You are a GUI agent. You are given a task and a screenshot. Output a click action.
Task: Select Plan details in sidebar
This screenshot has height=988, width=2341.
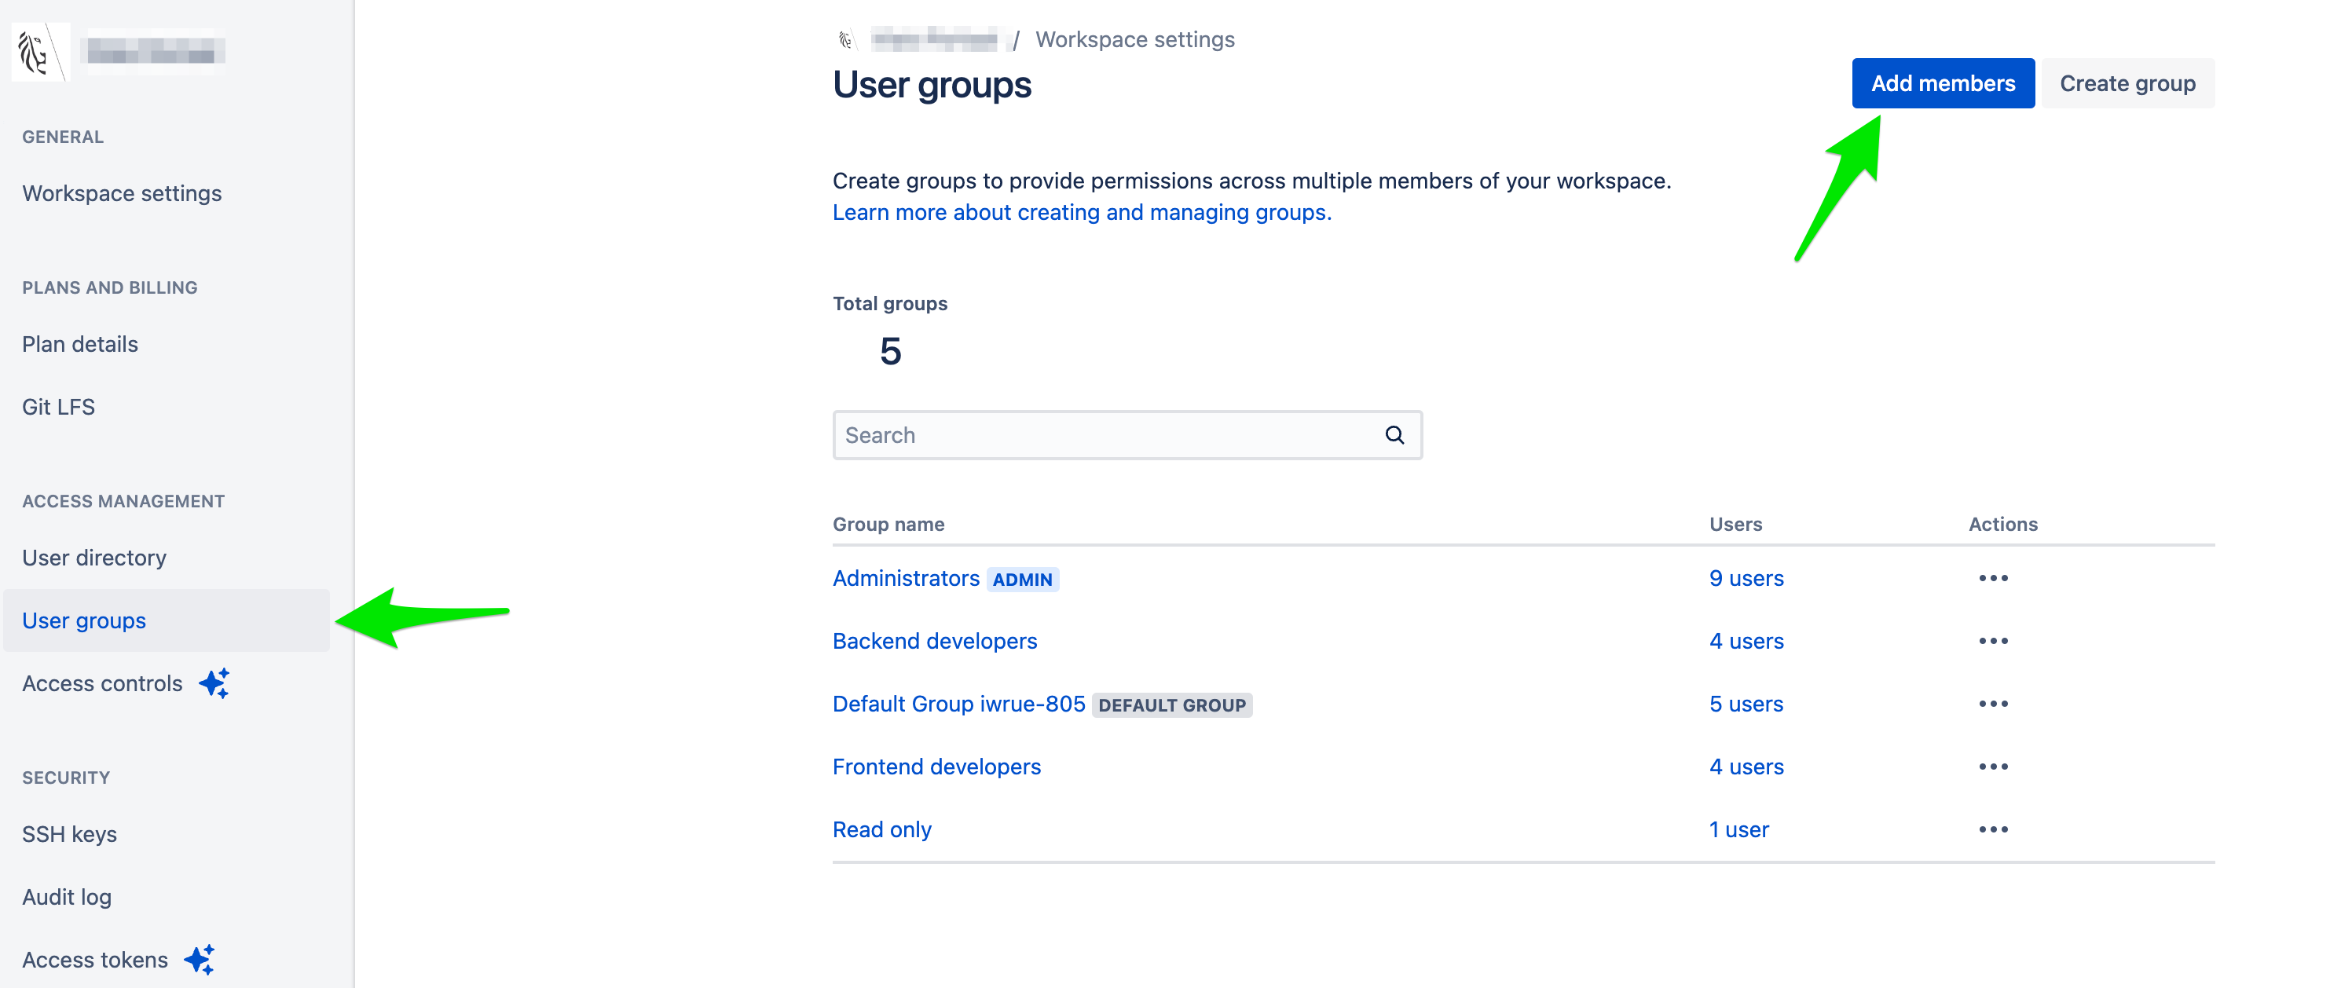pos(80,343)
